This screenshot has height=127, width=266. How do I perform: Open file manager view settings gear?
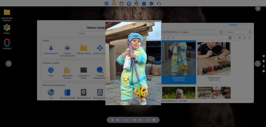[x=249, y=38]
